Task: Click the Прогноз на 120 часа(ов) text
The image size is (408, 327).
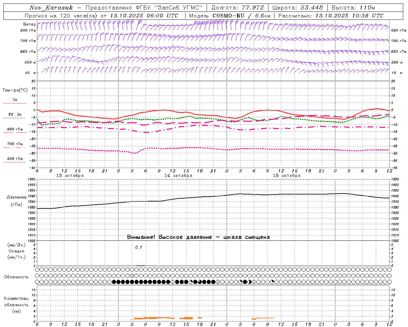Action: pos(62,16)
